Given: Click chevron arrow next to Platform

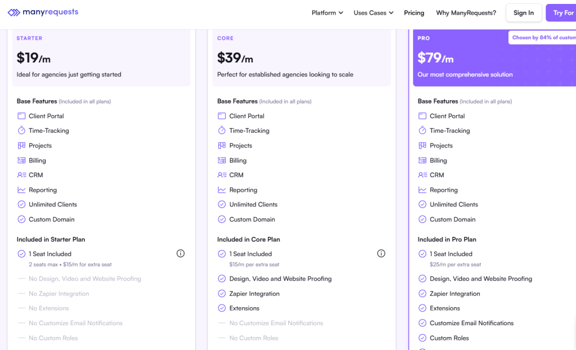Looking at the screenshot, I should (x=341, y=13).
